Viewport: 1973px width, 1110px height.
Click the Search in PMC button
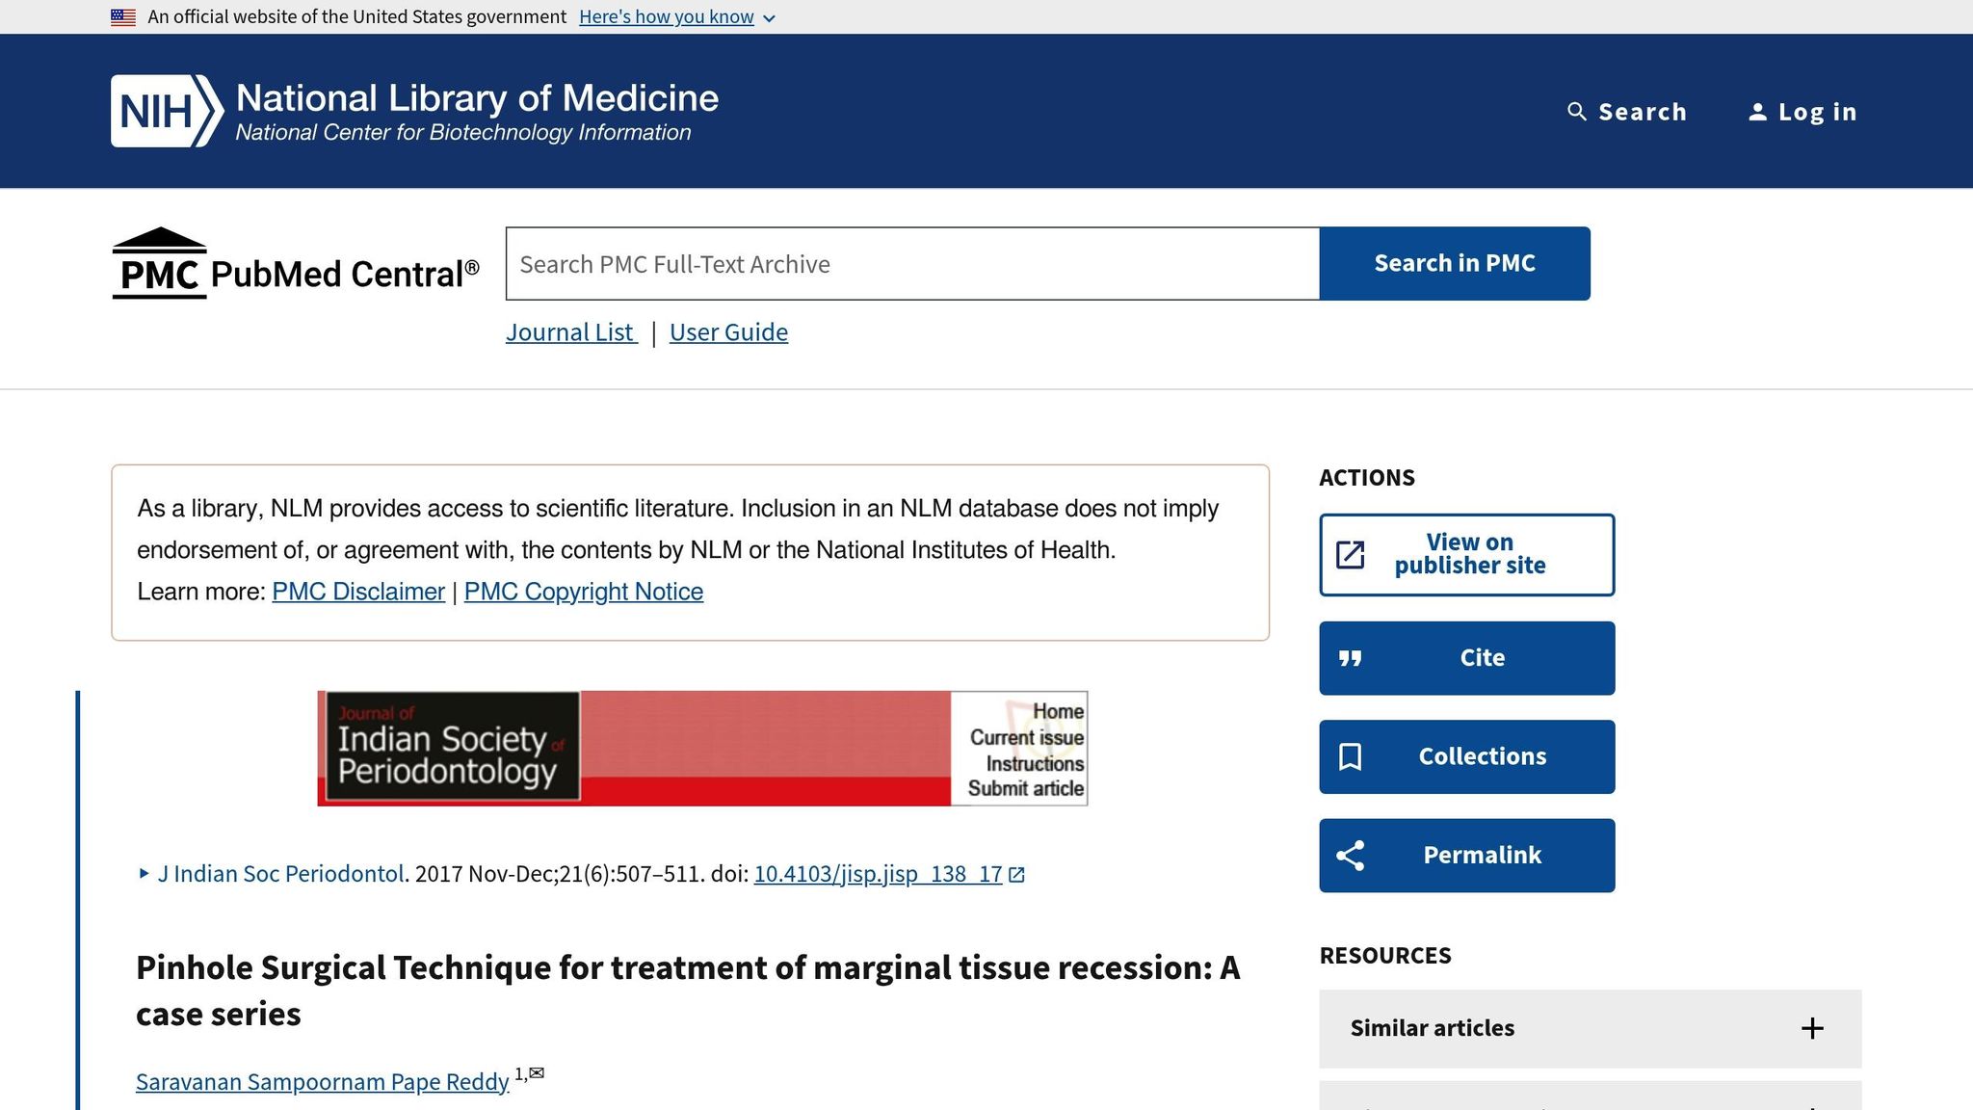[x=1455, y=264]
